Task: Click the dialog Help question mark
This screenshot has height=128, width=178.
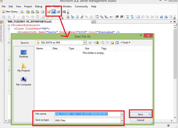Action: [141, 36]
